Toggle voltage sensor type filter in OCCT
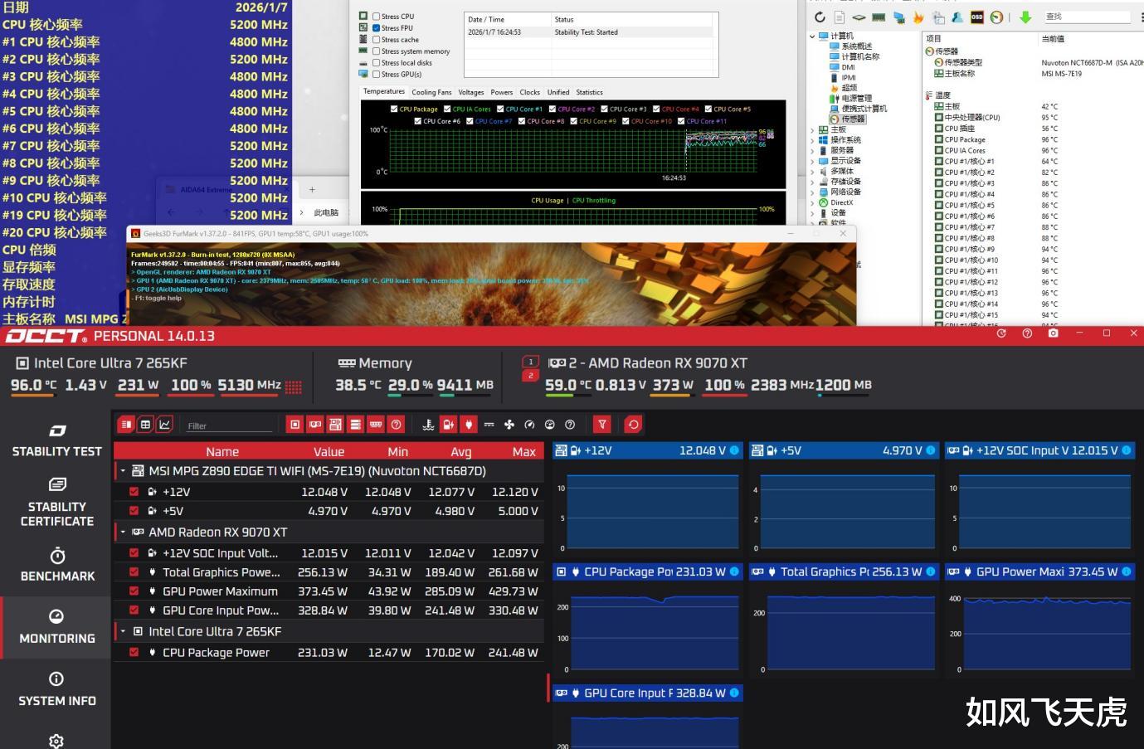Image resolution: width=1144 pixels, height=749 pixels. 448,425
